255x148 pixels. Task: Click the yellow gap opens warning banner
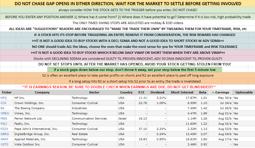tap(128, 4)
